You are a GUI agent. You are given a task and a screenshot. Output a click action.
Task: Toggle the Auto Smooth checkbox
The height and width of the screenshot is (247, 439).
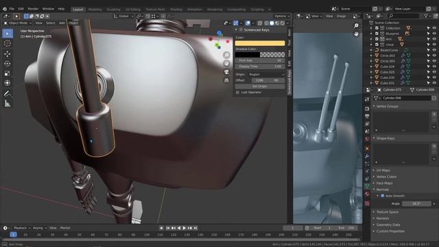point(383,196)
